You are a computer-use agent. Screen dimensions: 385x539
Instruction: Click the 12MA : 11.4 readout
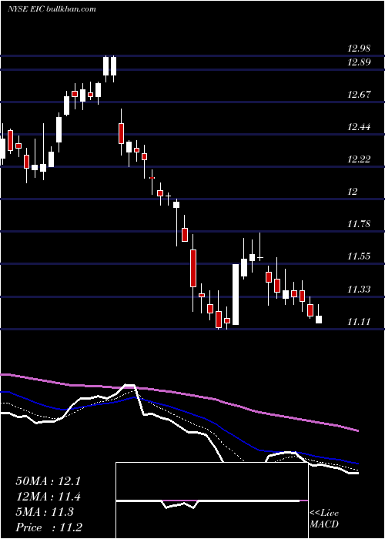(48, 497)
